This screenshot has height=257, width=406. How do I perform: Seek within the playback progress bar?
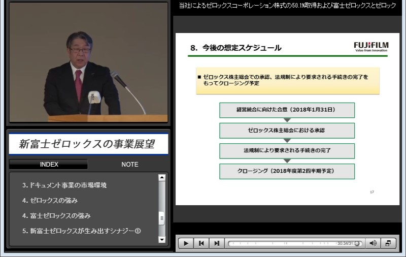295,243
